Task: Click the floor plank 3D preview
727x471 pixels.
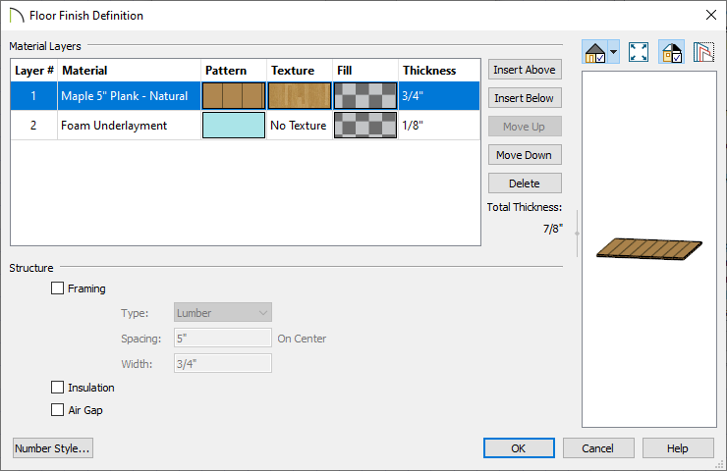Action: (649, 249)
